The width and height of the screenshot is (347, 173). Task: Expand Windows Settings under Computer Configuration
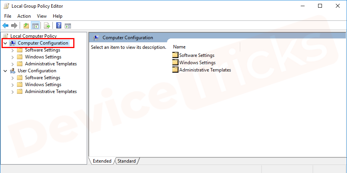tap(13, 57)
